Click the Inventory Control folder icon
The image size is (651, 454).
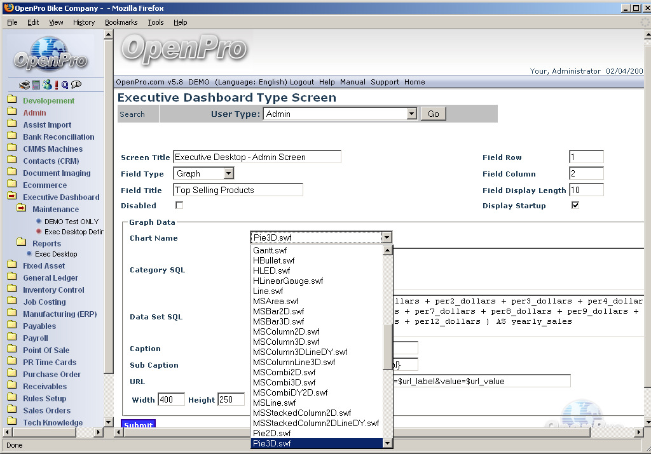coord(11,290)
